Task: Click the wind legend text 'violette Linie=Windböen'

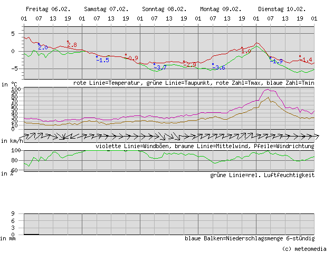Action: pos(134,146)
